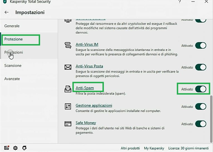Image resolution: width=213 pixels, height=152 pixels.
Task: Open the Gestione applicazioni link
Action: (94, 105)
